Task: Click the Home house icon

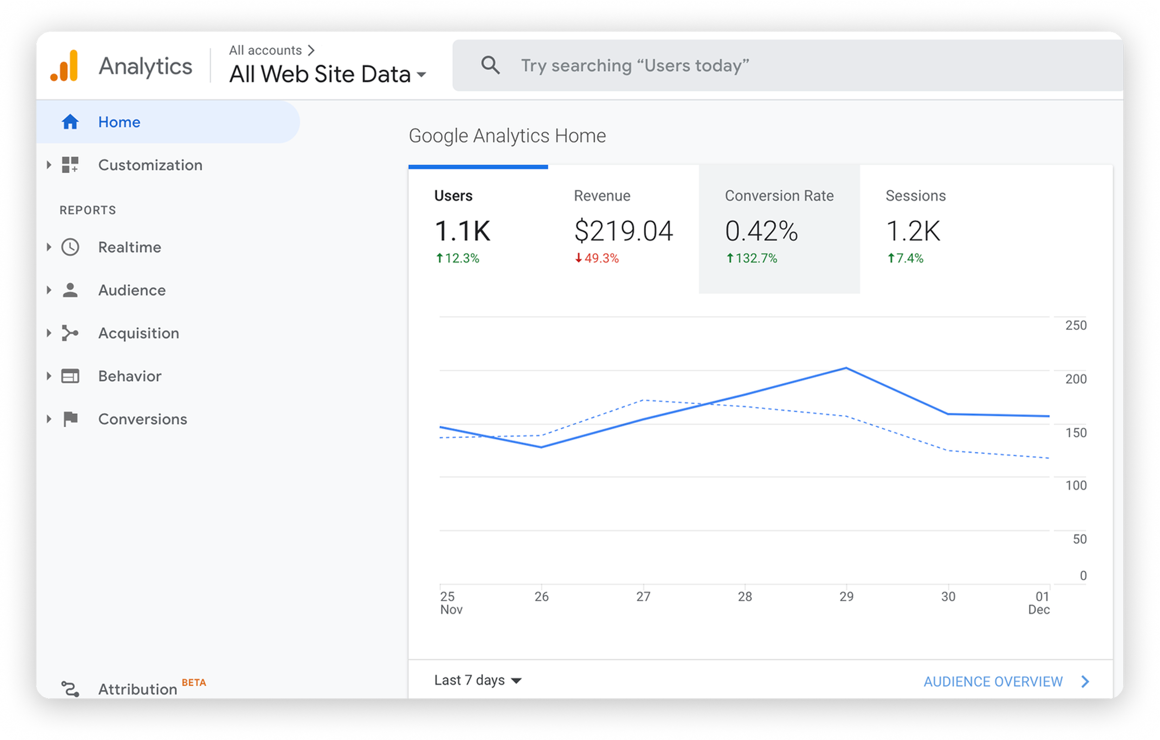Action: (x=71, y=122)
